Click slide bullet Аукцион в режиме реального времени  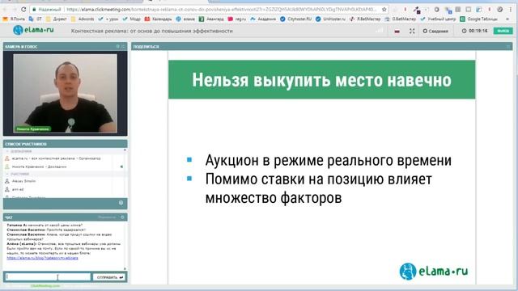(x=329, y=160)
